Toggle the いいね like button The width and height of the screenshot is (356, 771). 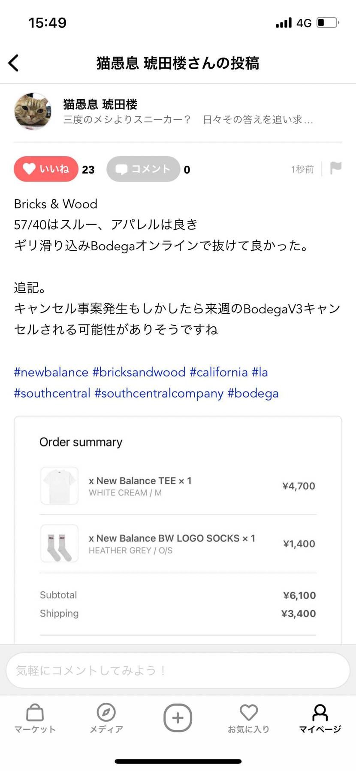click(x=46, y=169)
